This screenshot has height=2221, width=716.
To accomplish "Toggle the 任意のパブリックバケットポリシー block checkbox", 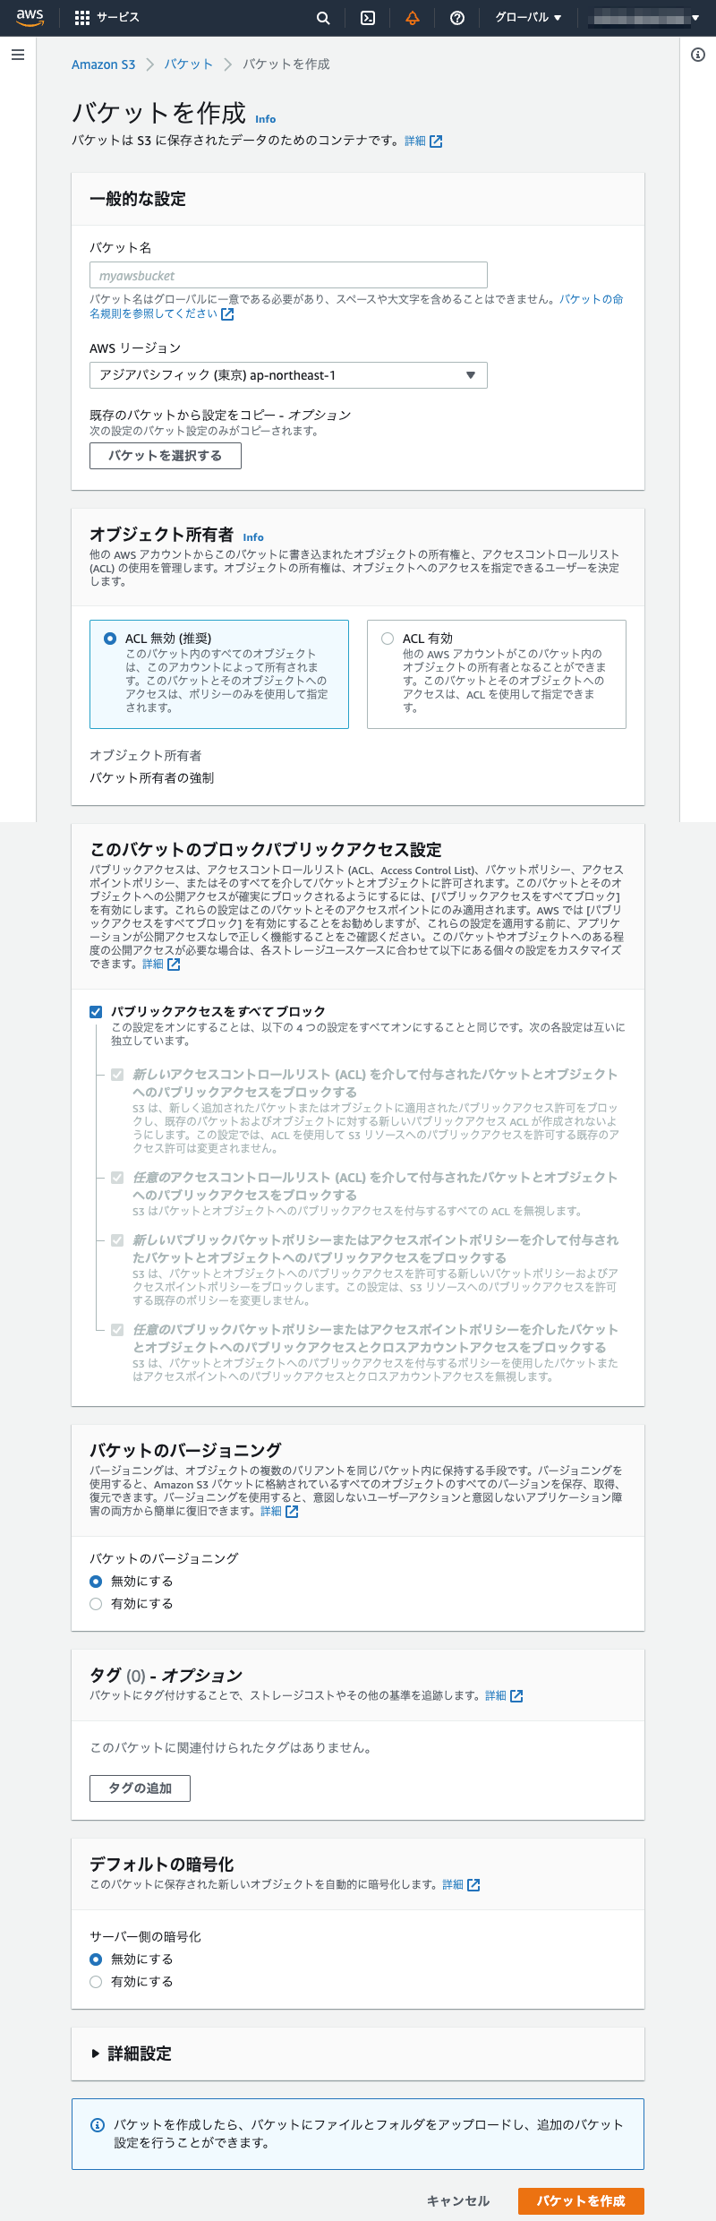I will pos(117,1330).
